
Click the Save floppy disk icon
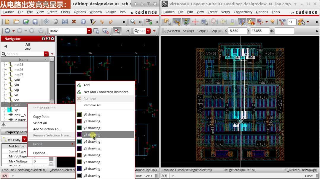coord(35,22)
